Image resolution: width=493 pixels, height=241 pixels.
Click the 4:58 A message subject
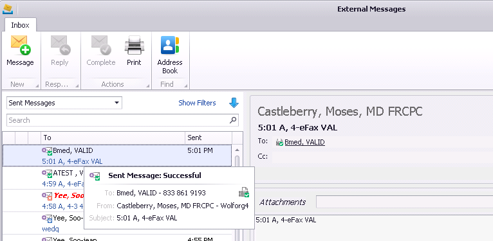point(62,207)
